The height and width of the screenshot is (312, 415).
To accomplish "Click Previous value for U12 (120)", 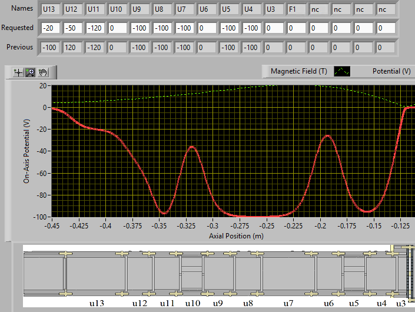I will [x=72, y=48].
